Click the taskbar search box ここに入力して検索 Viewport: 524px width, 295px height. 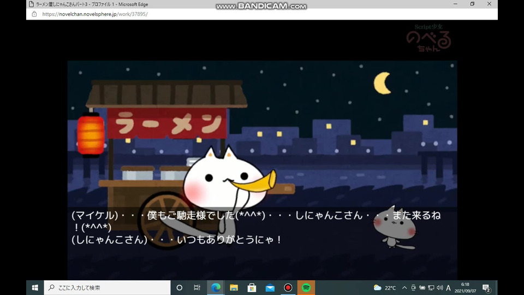coord(108,288)
